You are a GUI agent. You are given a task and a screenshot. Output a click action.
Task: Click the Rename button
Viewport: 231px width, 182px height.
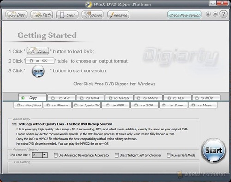(x=118, y=15)
